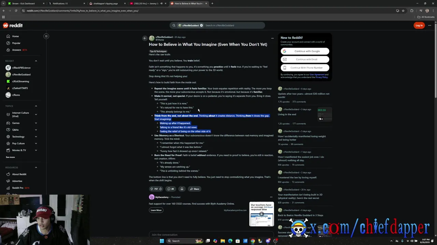Continue with Email sign-up button
Screen dimensions: 437x245
305,59
